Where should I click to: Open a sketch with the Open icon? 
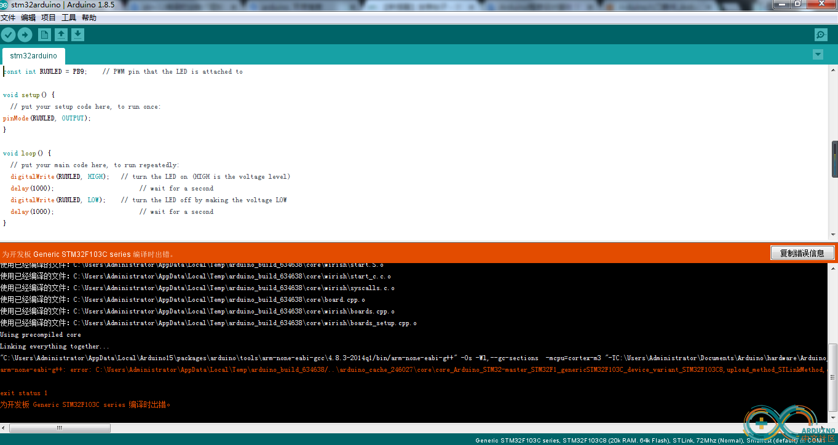61,35
